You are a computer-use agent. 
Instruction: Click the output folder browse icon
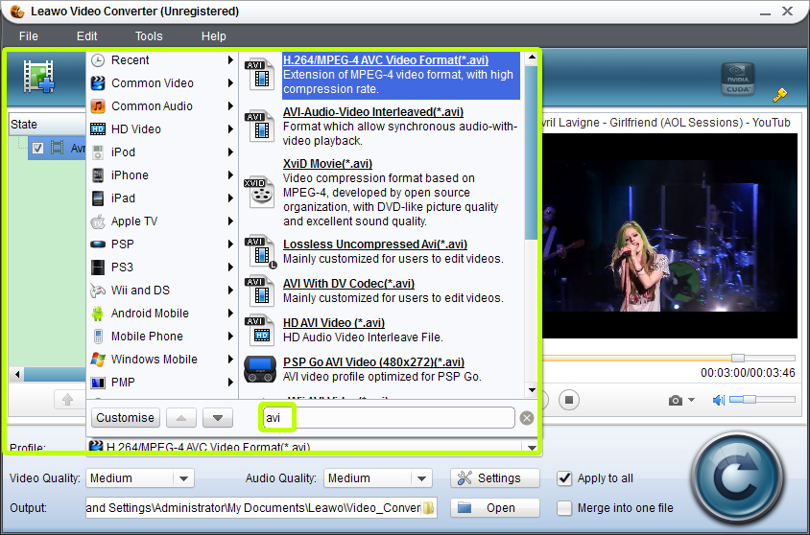click(429, 507)
